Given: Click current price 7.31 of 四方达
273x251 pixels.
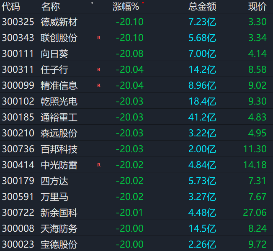Looking at the screenshot, I should click(x=257, y=181).
